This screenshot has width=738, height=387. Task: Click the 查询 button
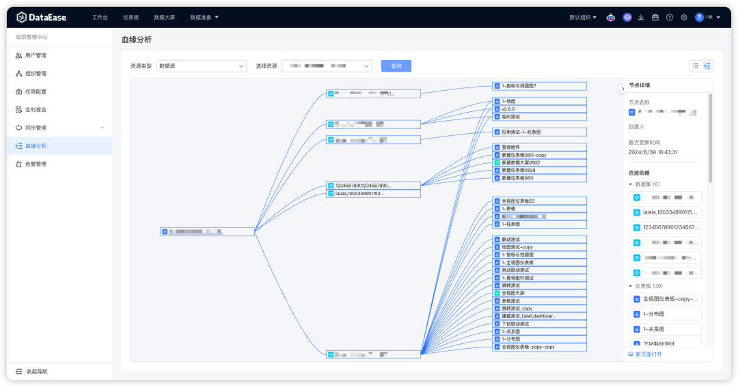(396, 66)
